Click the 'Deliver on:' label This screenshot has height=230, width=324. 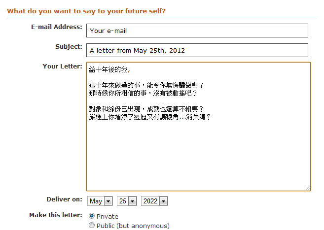pos(64,199)
